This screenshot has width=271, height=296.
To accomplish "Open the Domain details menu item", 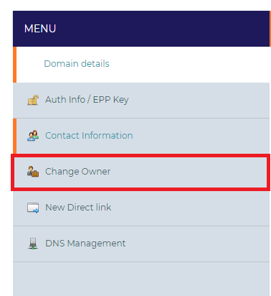I will coord(141,64).
